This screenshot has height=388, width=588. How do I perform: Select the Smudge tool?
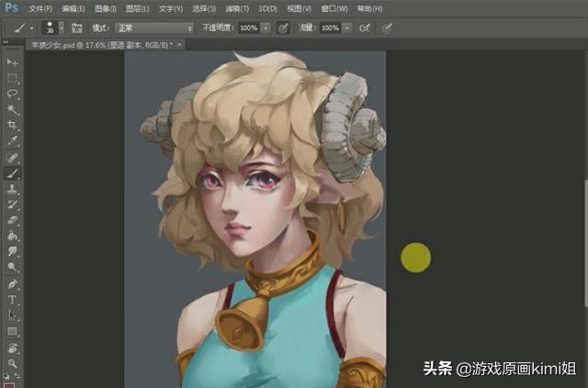coord(12,251)
